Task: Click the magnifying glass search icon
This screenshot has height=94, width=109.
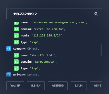Action: pyautogui.click(x=96, y=14)
